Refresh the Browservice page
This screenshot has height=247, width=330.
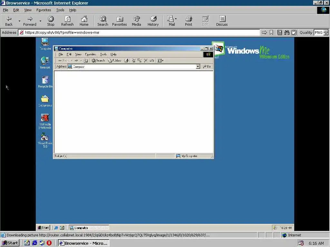coord(67,21)
